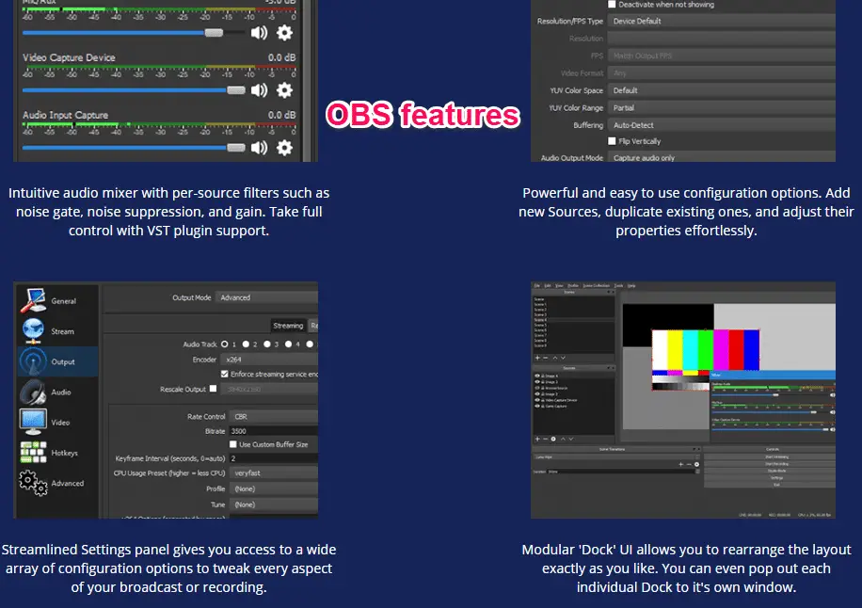Mute the Audio Input Capture speaker icon
The height and width of the screenshot is (608, 862).
point(259,148)
